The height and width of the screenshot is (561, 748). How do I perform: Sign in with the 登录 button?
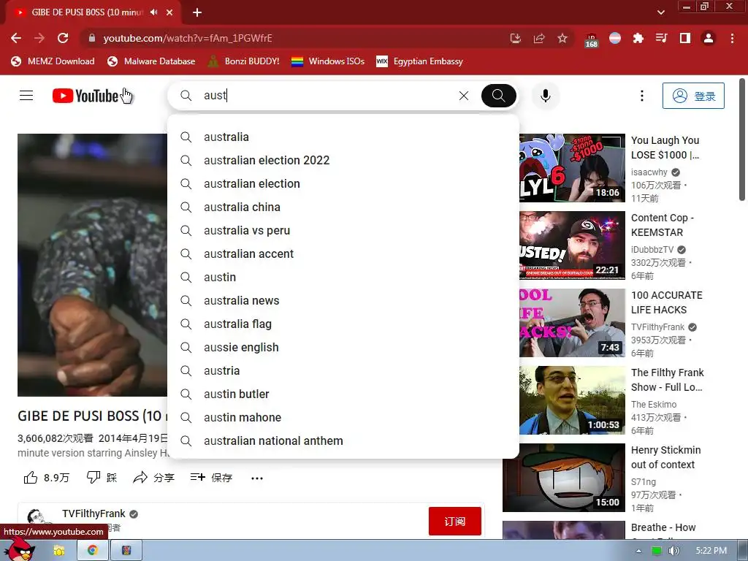[x=693, y=96]
